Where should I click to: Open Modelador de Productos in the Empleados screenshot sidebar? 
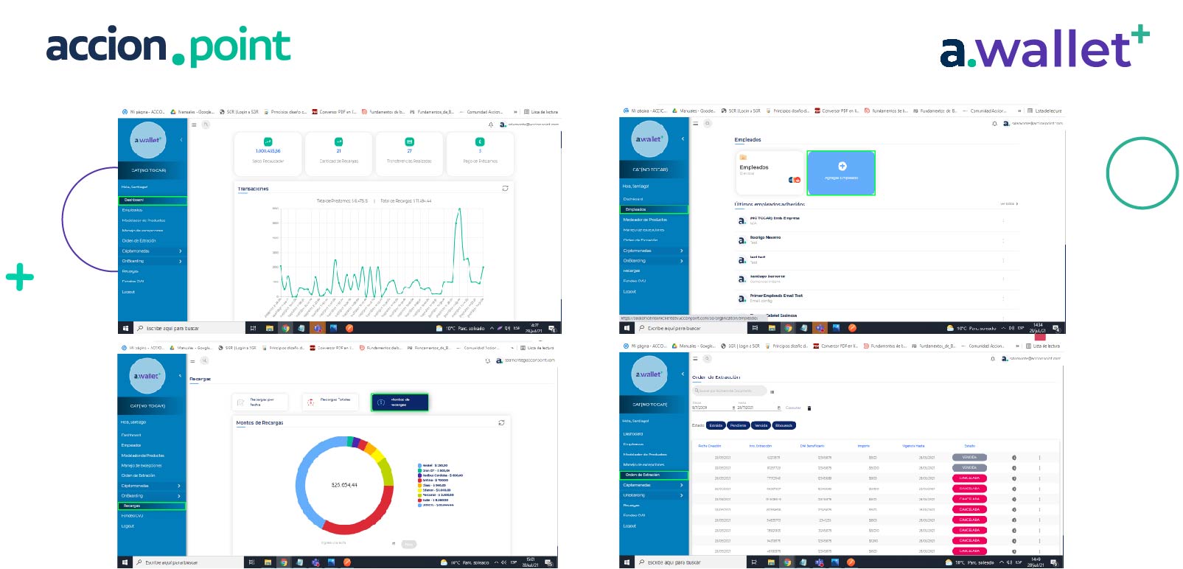pyautogui.click(x=645, y=220)
